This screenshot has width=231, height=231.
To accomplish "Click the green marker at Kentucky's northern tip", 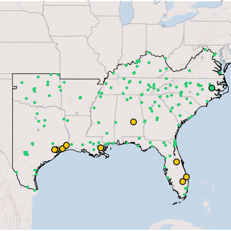I will click(149, 52).
